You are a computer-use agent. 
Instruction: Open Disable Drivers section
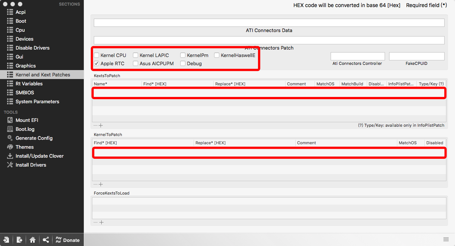(x=32, y=48)
